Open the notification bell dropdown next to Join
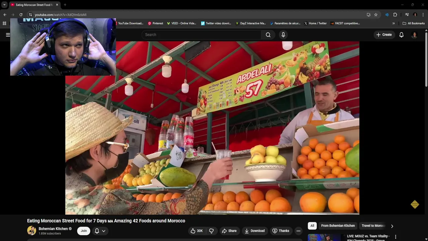Screen dimensions: 428x241 tap(100, 231)
